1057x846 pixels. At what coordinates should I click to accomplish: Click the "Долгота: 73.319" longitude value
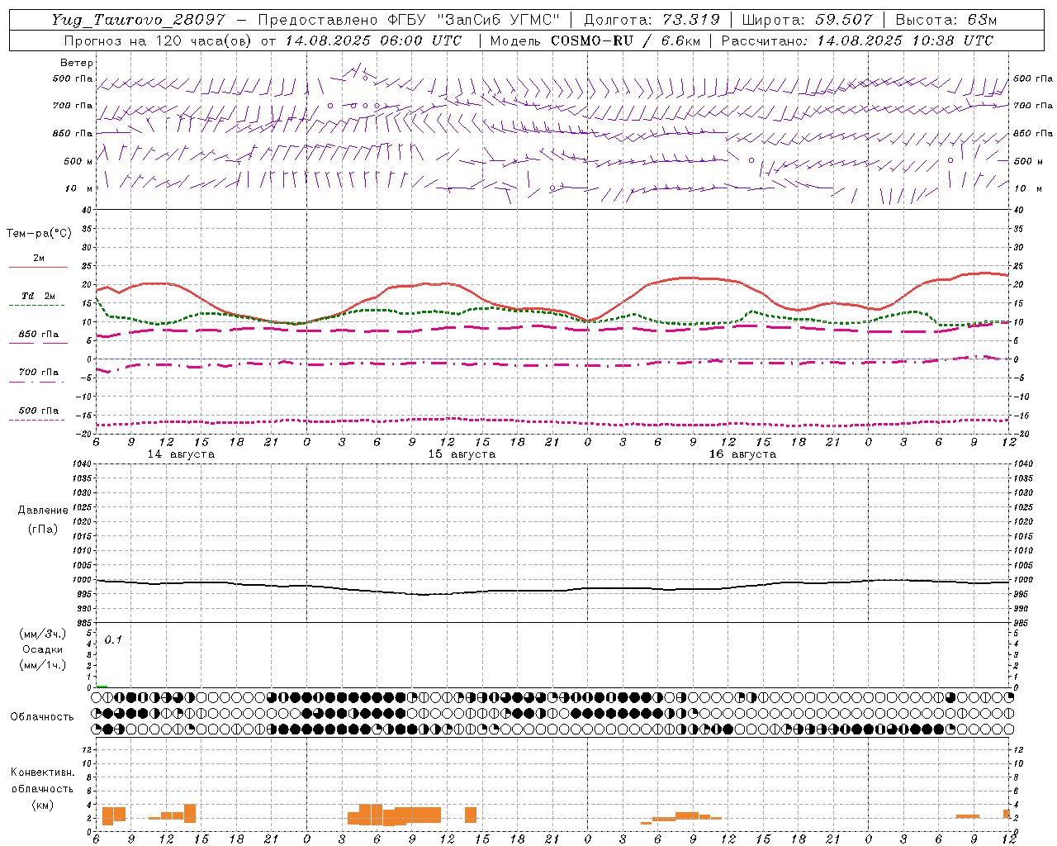coord(652,20)
